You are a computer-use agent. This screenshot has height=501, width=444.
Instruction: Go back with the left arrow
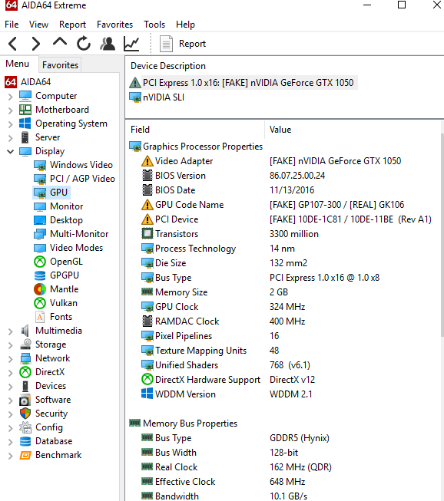click(x=12, y=44)
